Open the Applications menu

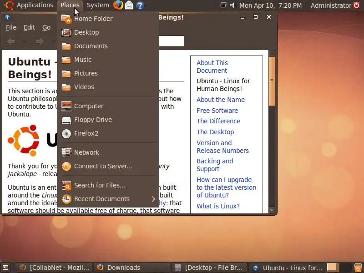click(x=35, y=5)
